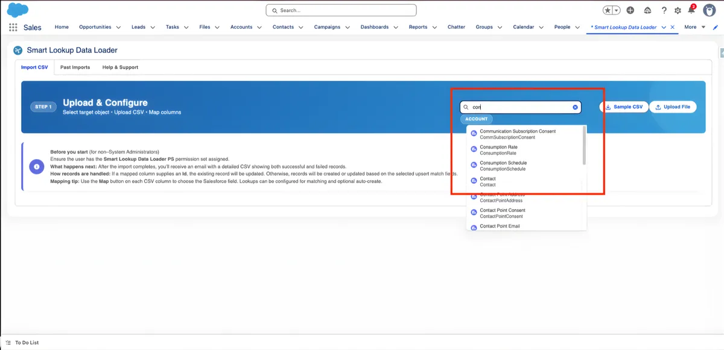Click the object search field containing 'con'

pyautogui.click(x=521, y=107)
